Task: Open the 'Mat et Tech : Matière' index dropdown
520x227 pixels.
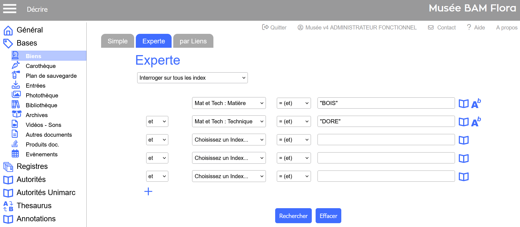Action: tap(229, 103)
